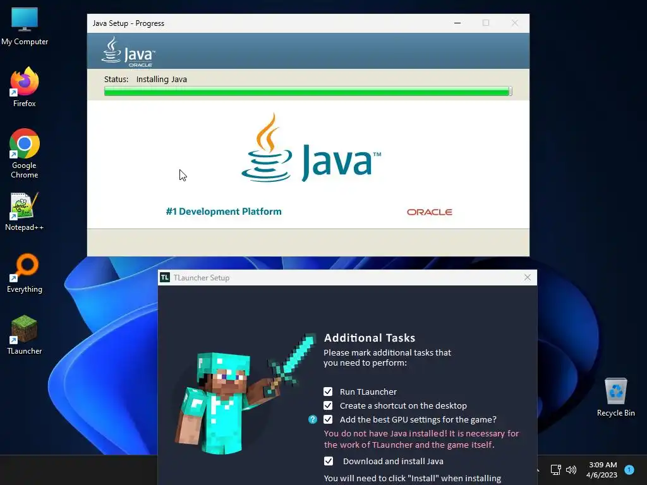
Task: Click the blue help question mark icon
Action: pyautogui.click(x=313, y=419)
